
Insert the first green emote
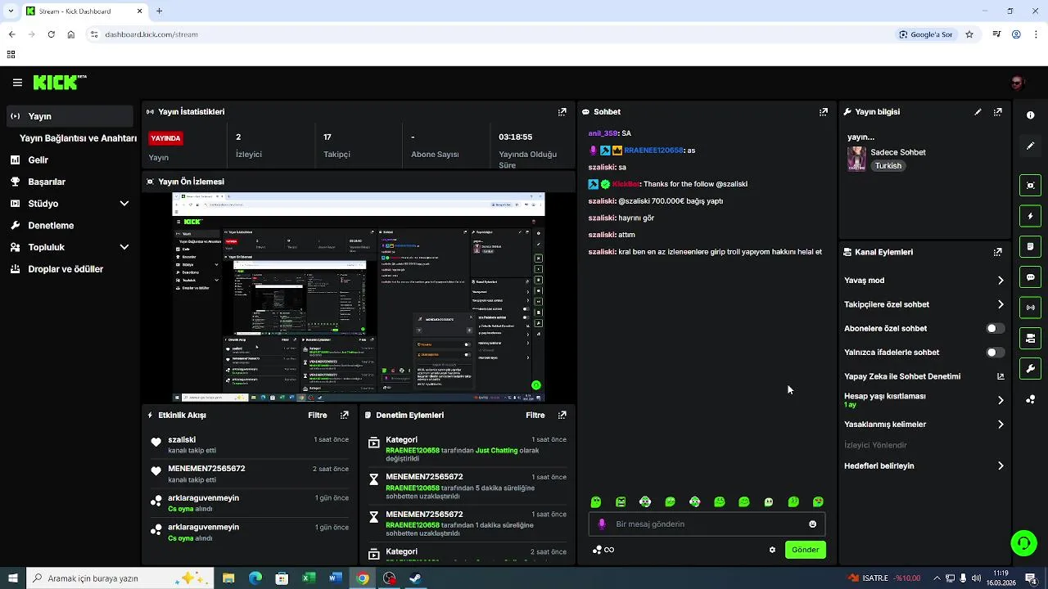point(596,501)
